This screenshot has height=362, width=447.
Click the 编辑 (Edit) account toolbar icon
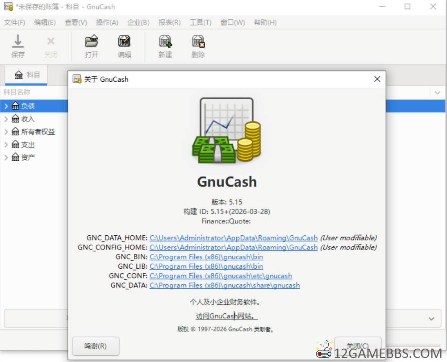[124, 41]
